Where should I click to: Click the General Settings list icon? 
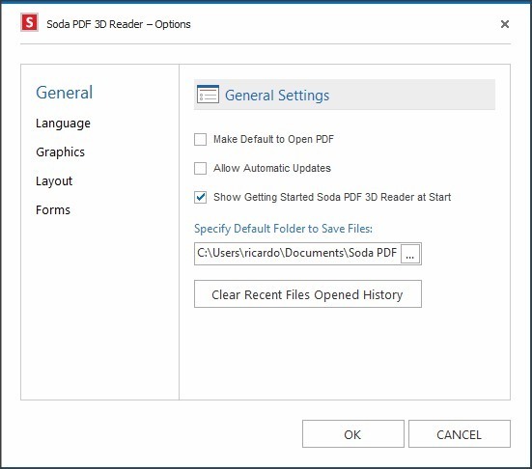[x=208, y=95]
